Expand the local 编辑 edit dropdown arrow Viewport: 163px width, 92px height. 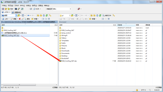tap(18, 19)
